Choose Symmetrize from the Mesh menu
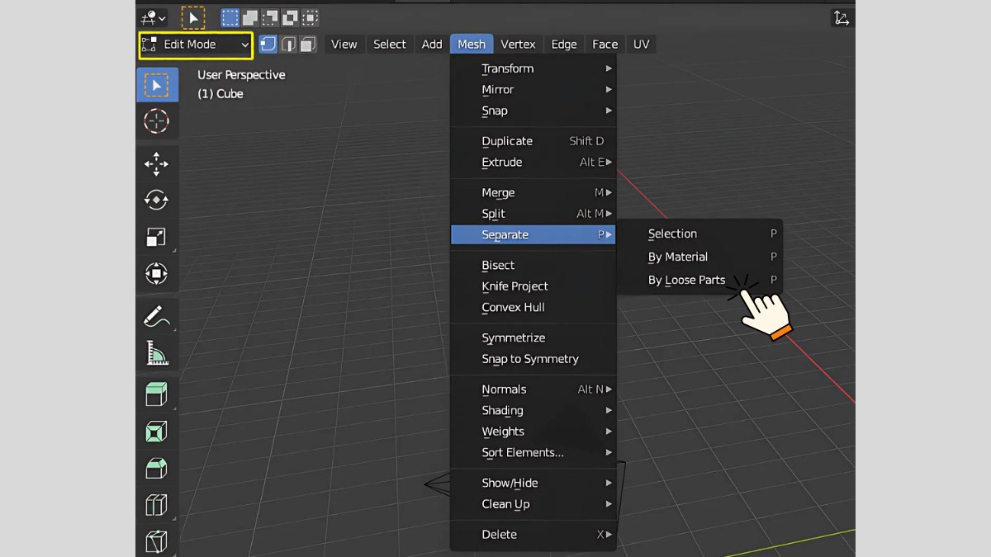This screenshot has height=557, width=991. pos(533,338)
